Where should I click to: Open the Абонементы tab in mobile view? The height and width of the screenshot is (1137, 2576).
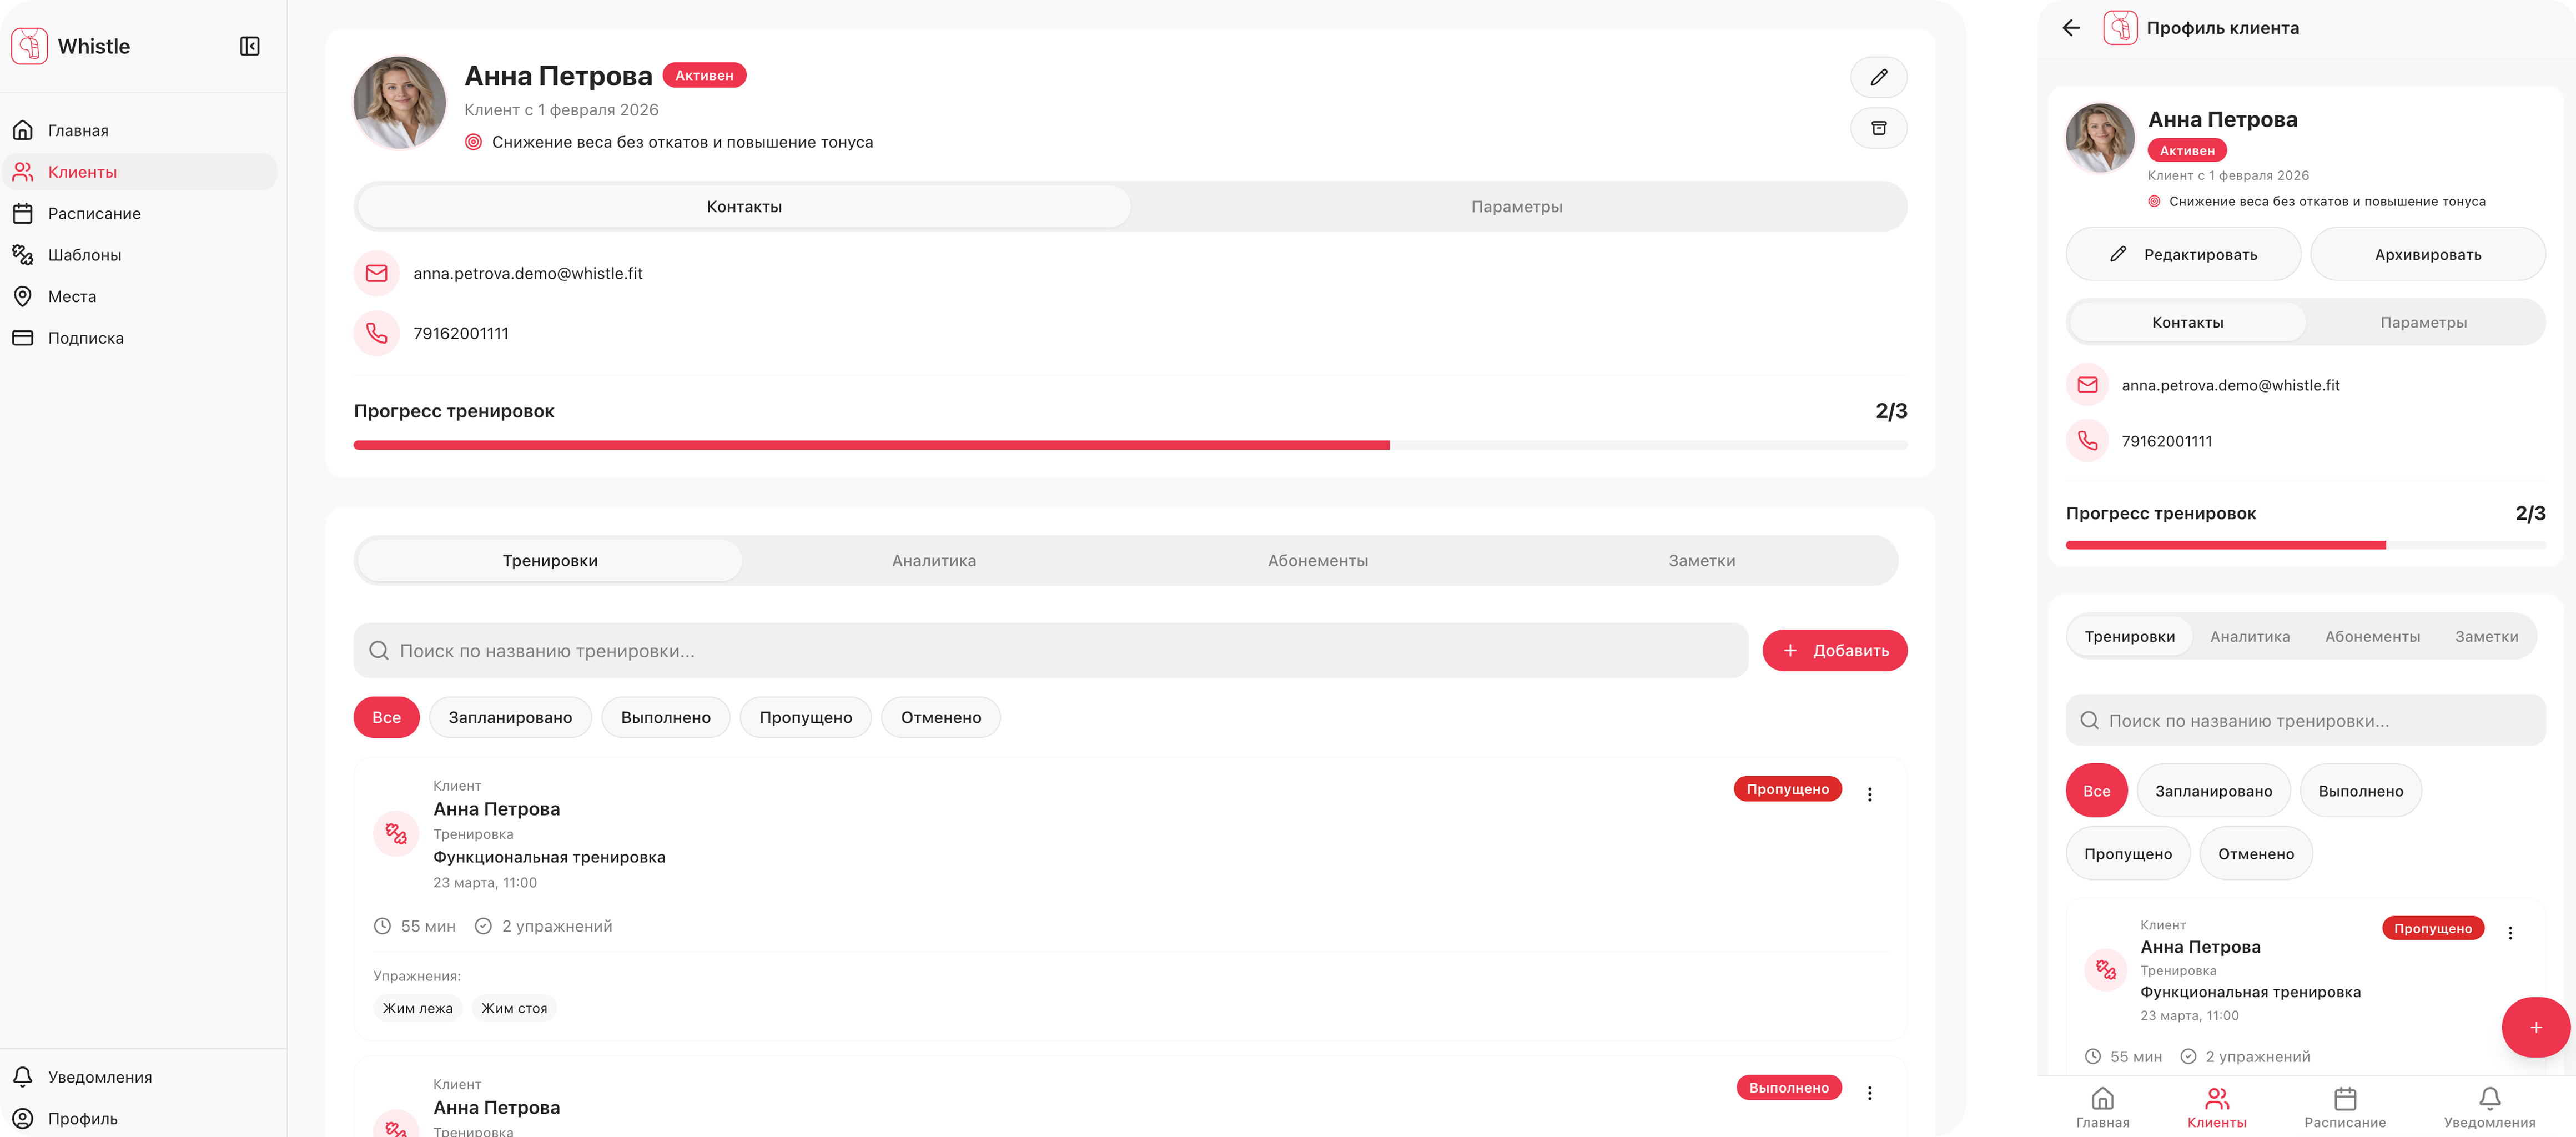(2372, 637)
